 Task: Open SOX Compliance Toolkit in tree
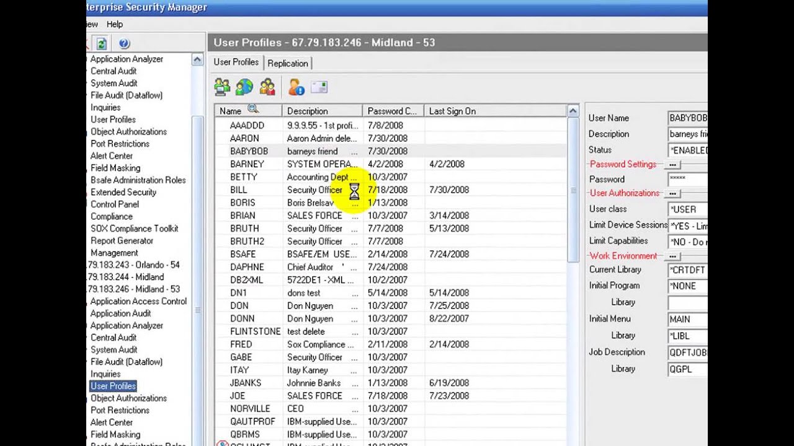134,229
